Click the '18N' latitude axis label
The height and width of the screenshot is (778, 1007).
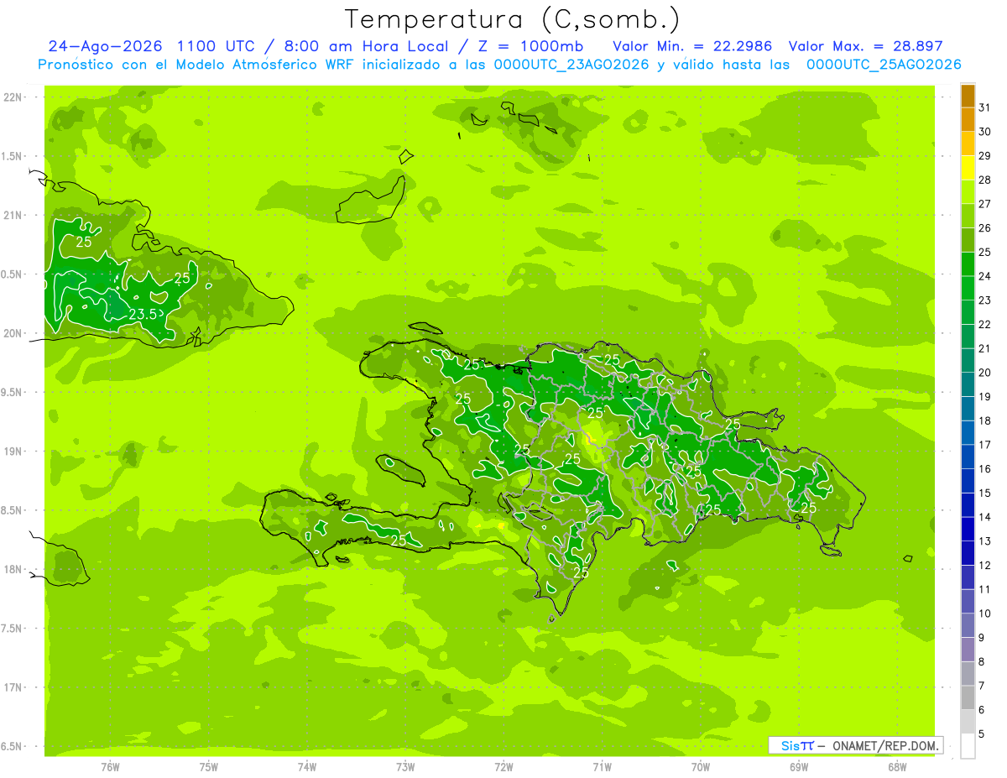13,569
